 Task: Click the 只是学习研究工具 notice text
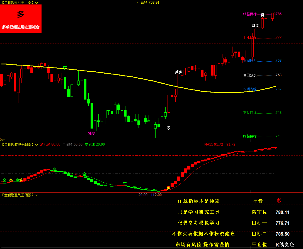point(199,212)
